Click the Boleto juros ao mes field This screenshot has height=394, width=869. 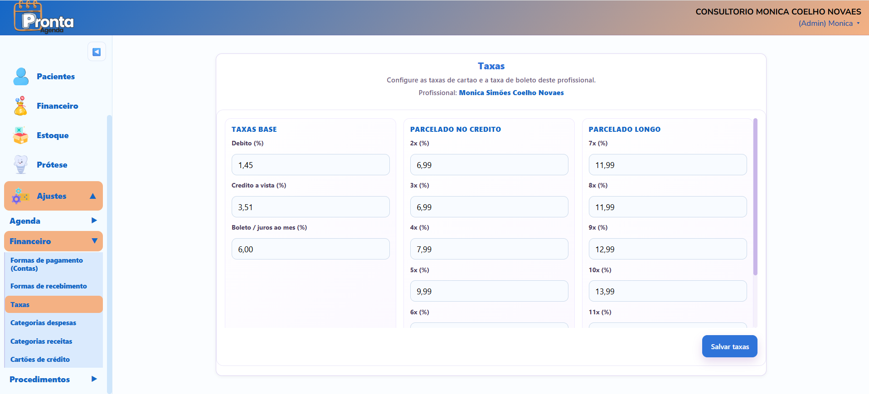[x=311, y=249]
